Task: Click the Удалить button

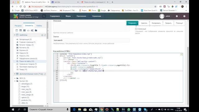Action: [x=144, y=23]
